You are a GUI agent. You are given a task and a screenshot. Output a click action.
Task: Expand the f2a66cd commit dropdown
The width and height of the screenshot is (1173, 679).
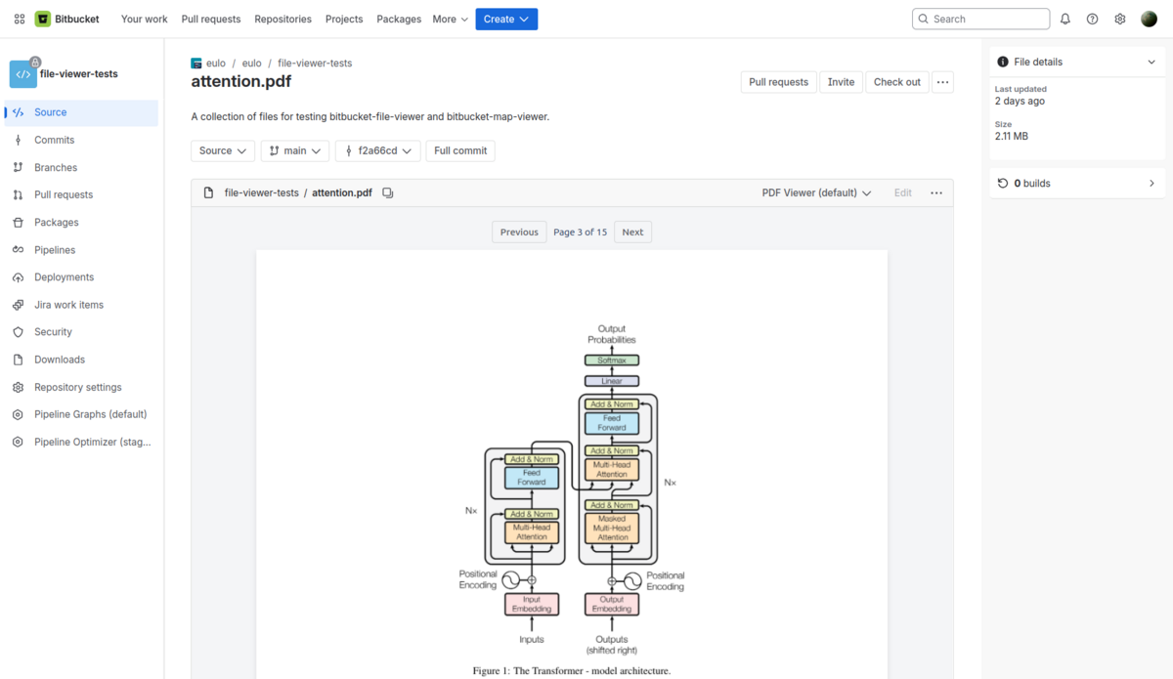click(377, 150)
